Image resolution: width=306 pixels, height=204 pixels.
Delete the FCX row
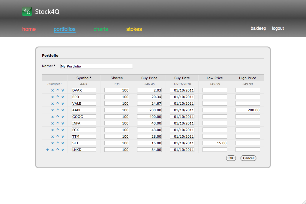pos(52,130)
